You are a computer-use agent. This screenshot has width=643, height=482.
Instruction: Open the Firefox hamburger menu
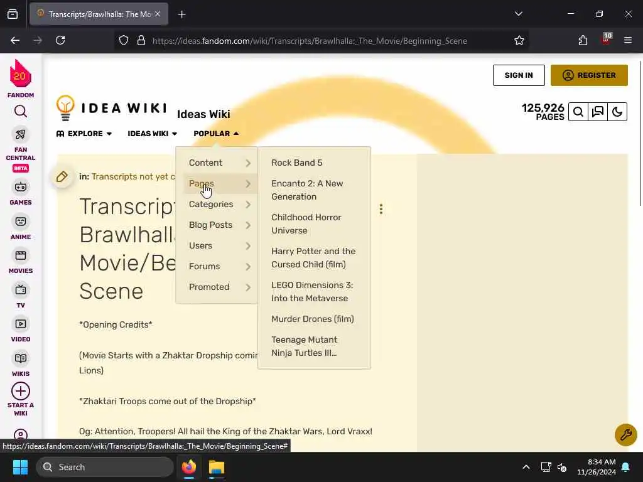(628, 41)
